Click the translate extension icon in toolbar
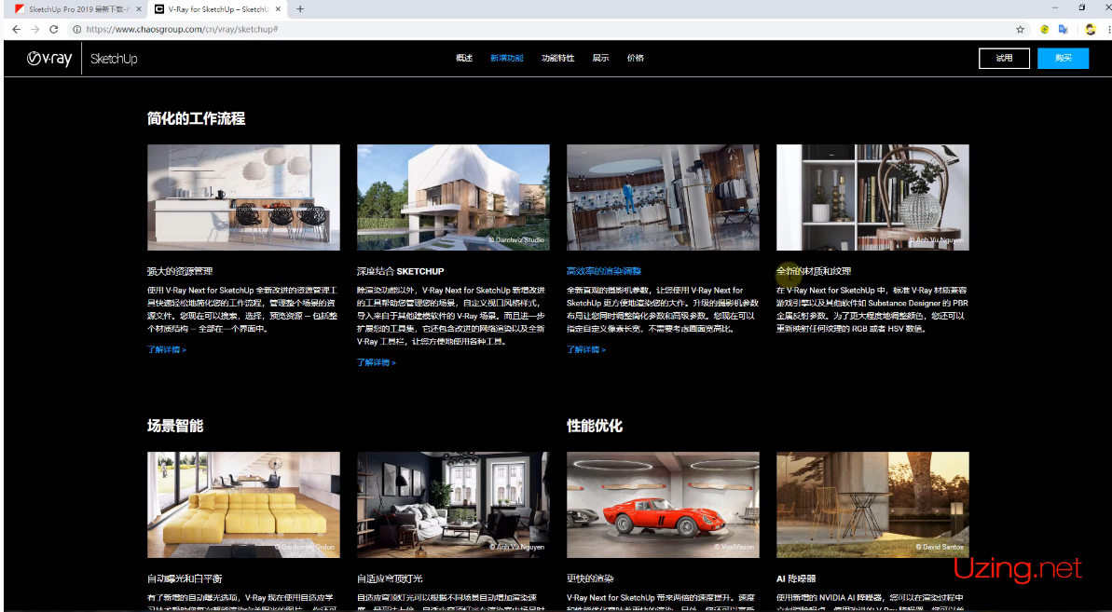This screenshot has width=1112, height=612. (1064, 30)
